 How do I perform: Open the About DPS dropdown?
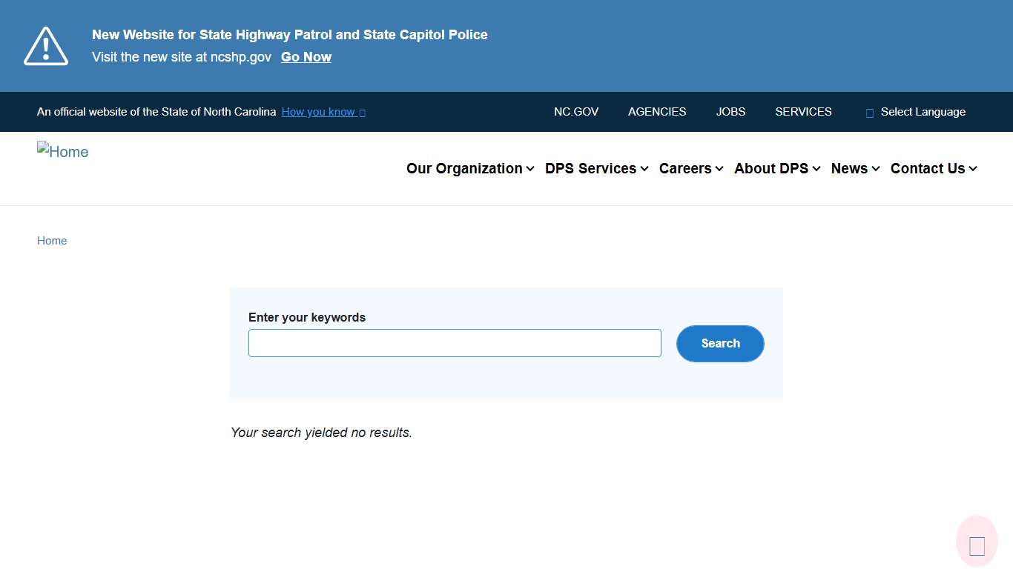776,168
